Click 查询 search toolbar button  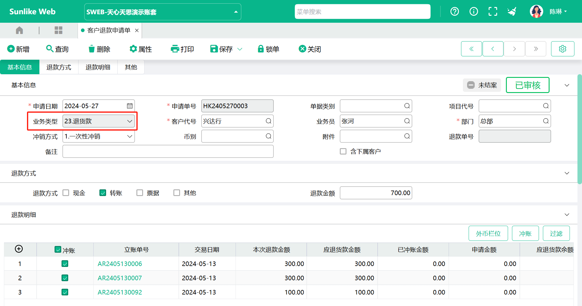(57, 49)
